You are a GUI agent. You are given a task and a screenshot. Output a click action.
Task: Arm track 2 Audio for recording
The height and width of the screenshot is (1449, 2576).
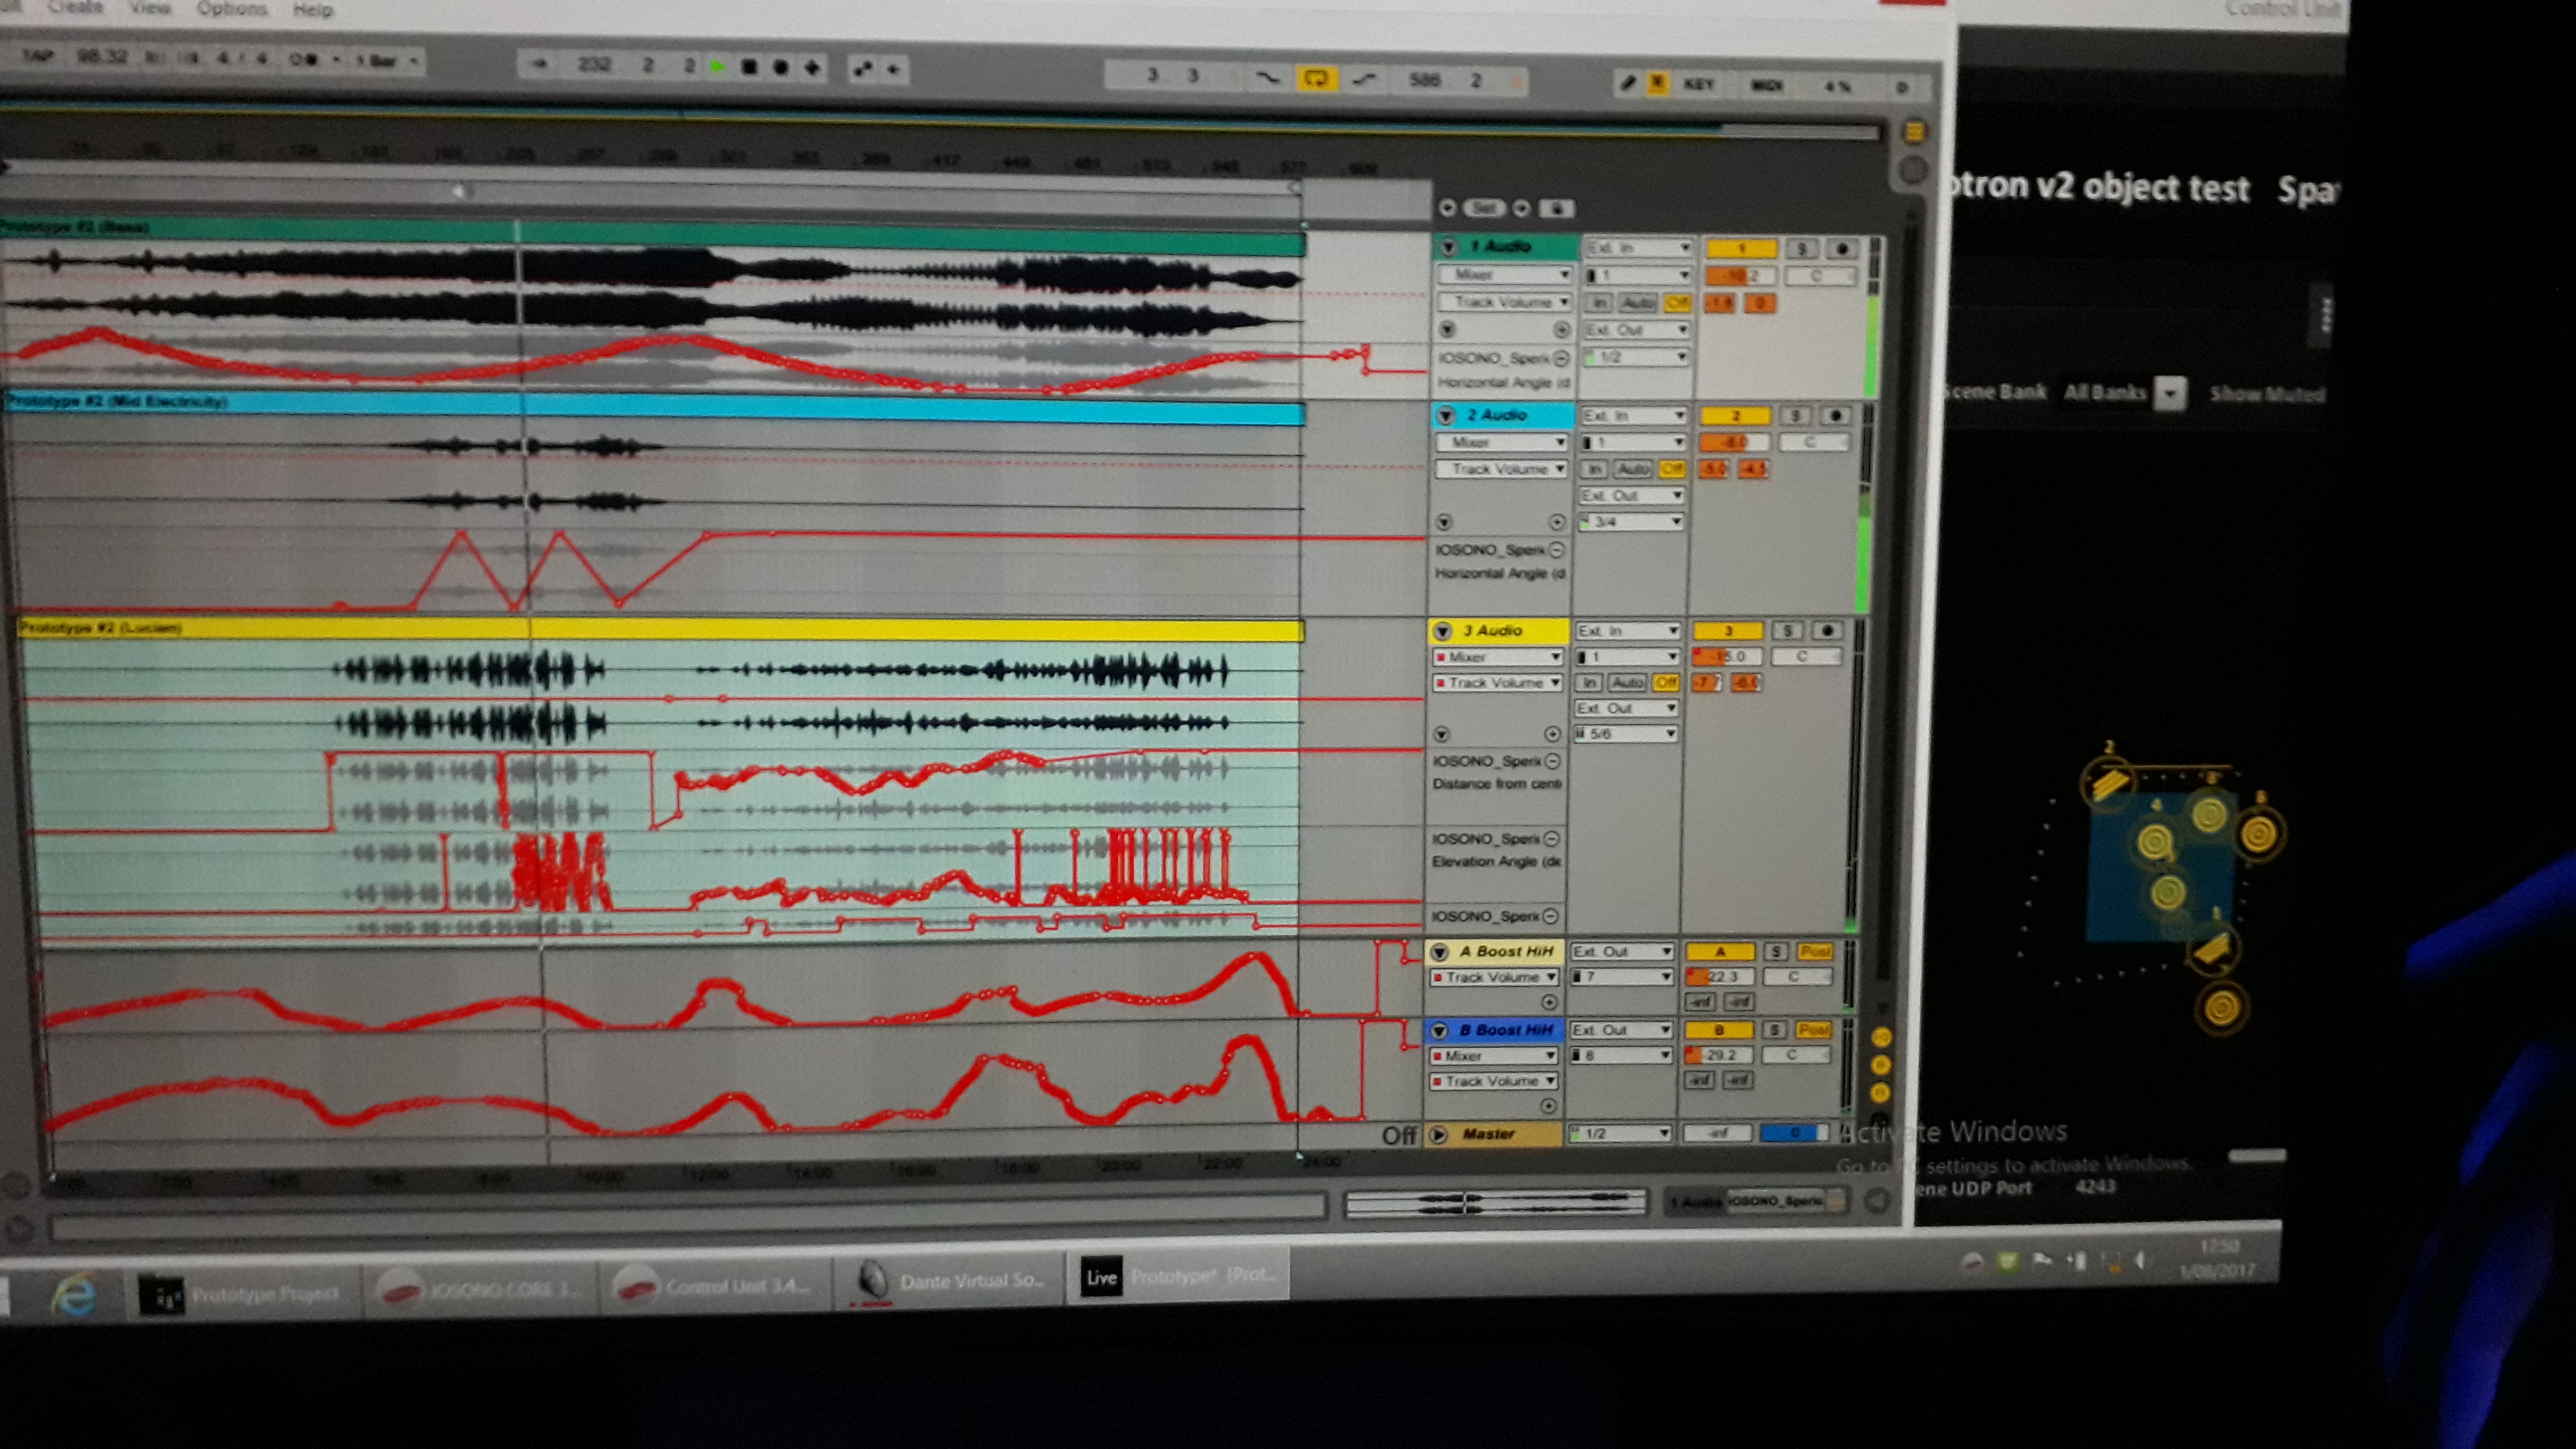[1835, 416]
